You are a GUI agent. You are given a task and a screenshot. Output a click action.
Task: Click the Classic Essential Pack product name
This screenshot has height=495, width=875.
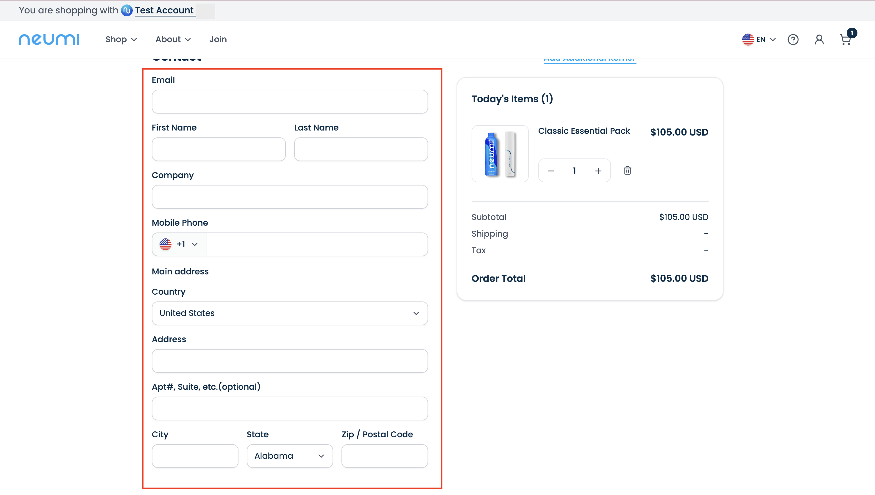584,131
